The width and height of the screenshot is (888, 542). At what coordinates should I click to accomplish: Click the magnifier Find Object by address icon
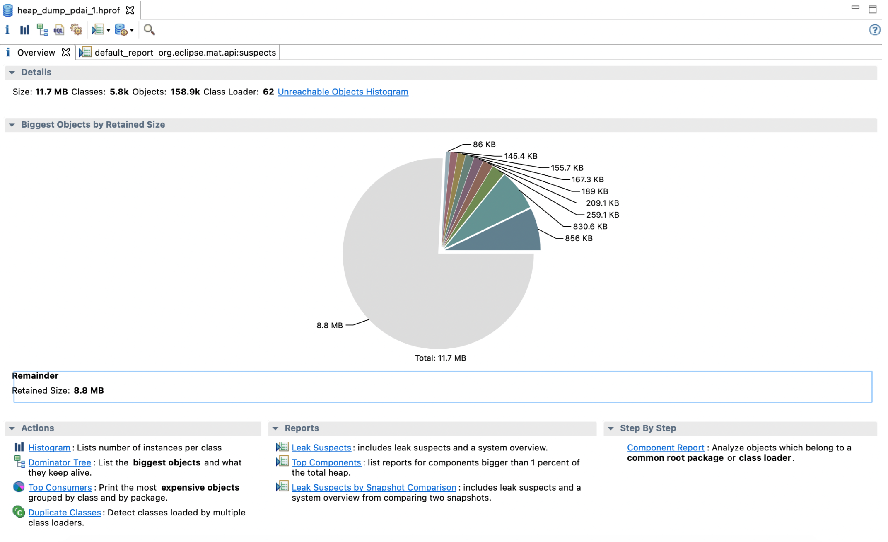tap(149, 30)
